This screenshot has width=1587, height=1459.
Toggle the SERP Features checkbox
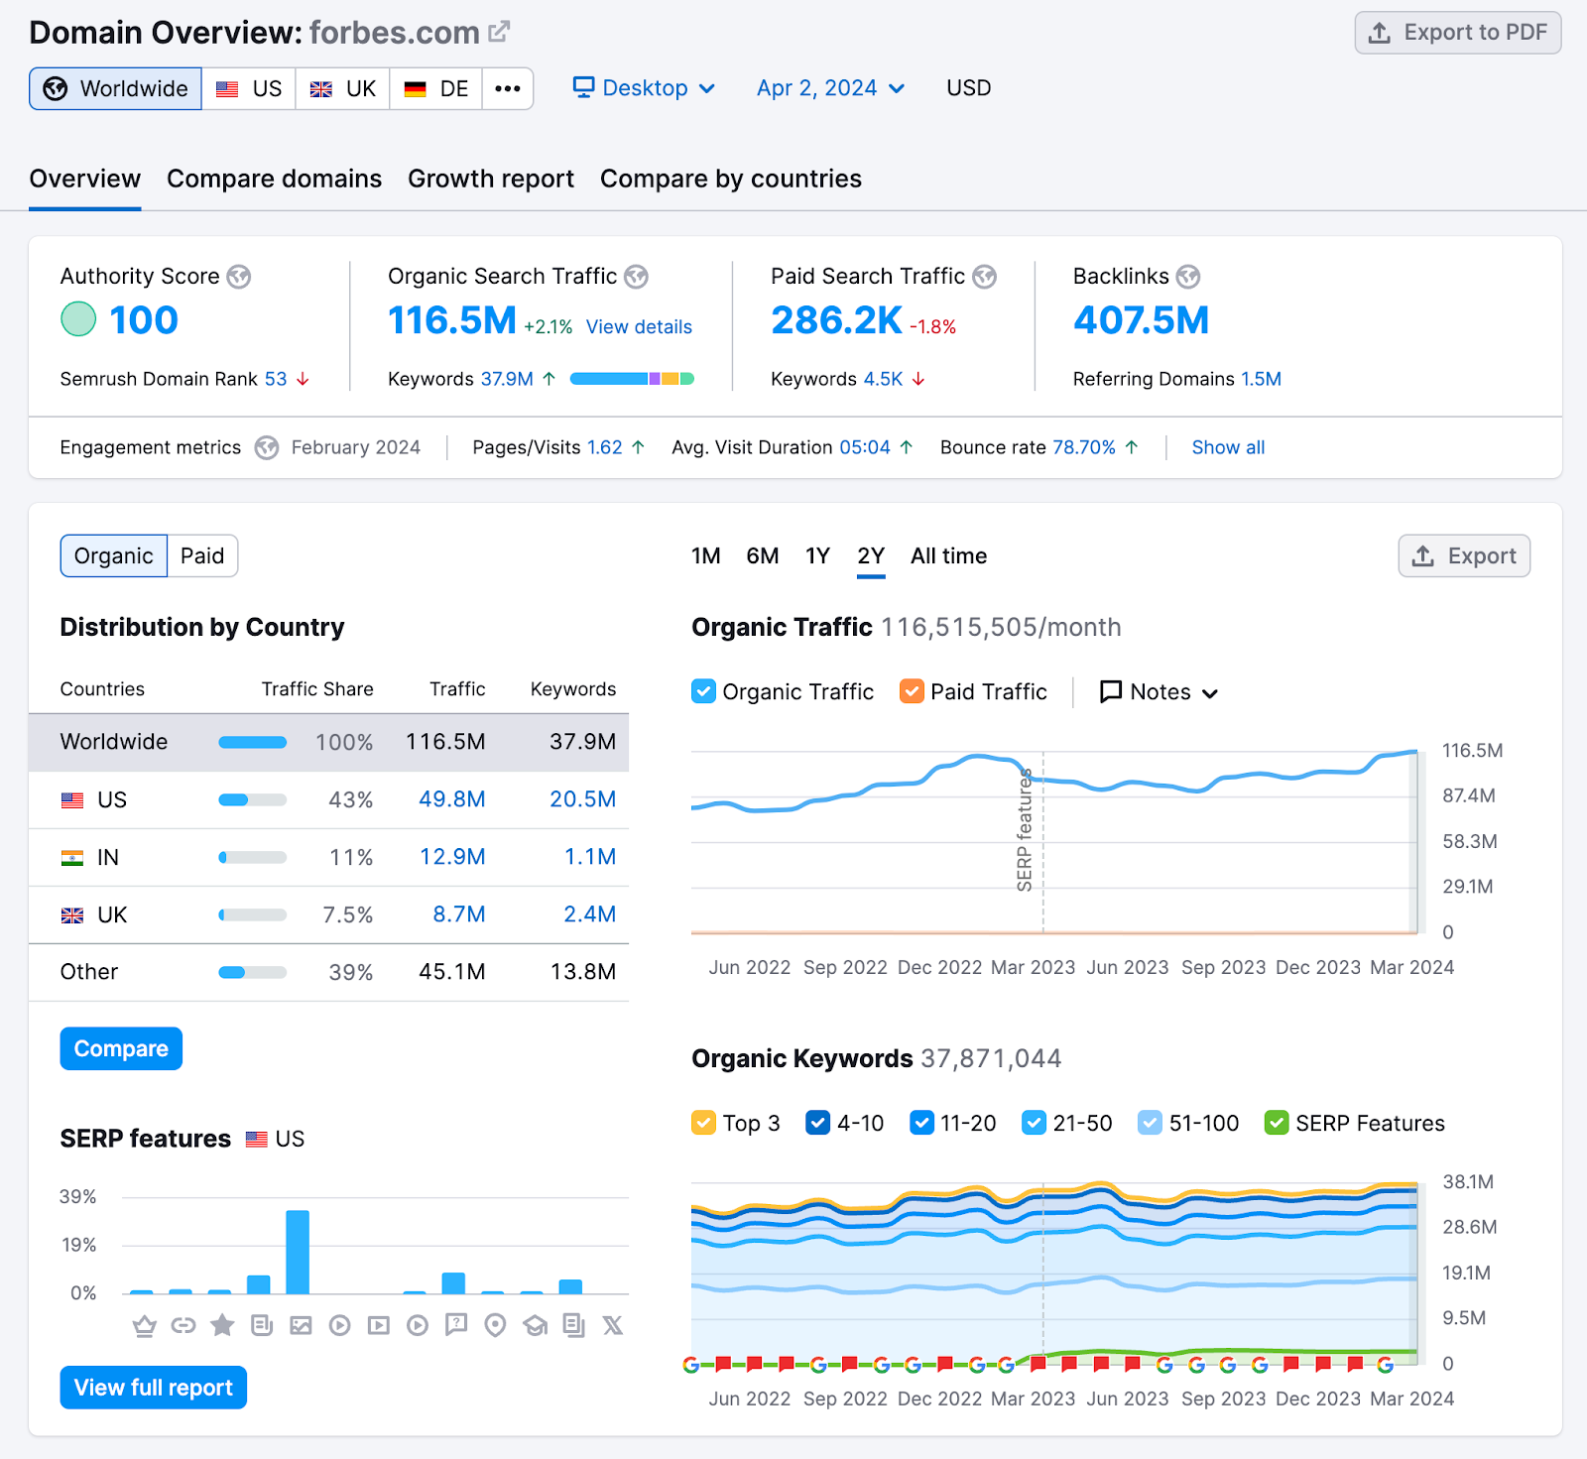tap(1277, 1123)
